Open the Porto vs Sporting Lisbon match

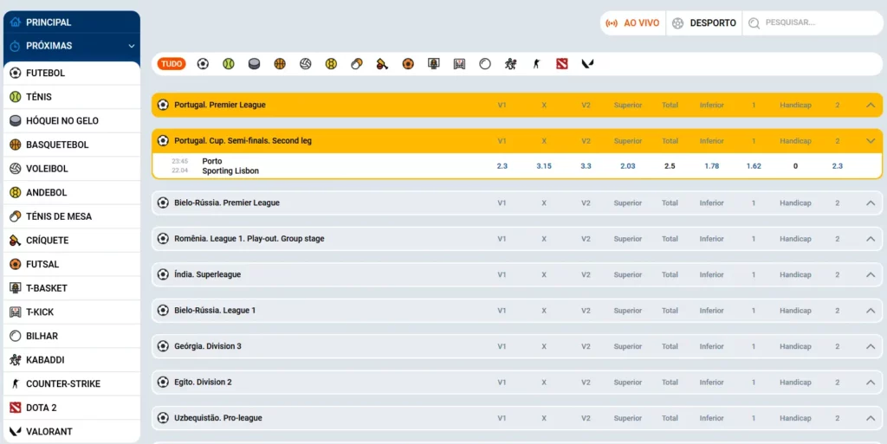[230, 166]
